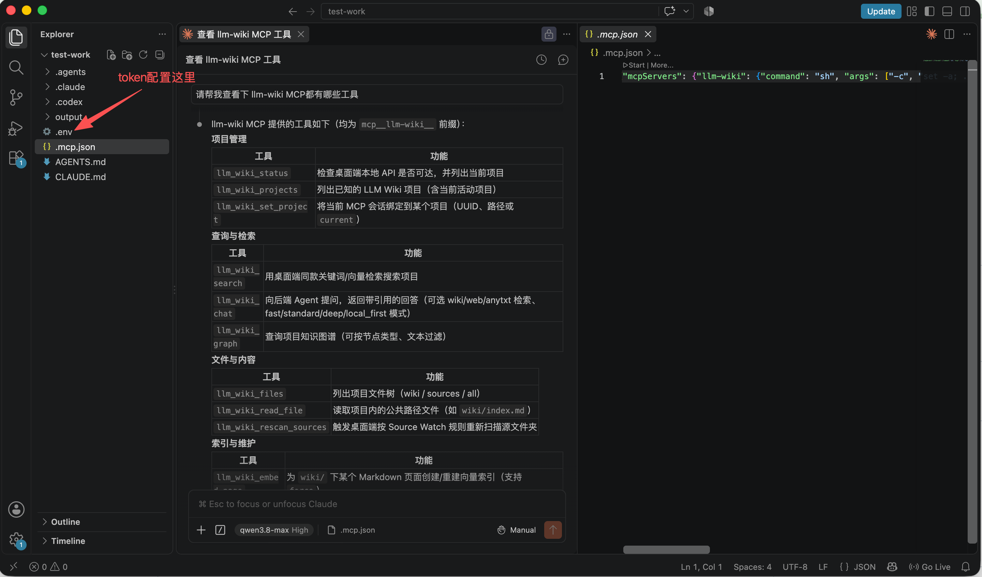The image size is (982, 577).
Task: Click Go Live in status bar
Action: pyautogui.click(x=929, y=566)
